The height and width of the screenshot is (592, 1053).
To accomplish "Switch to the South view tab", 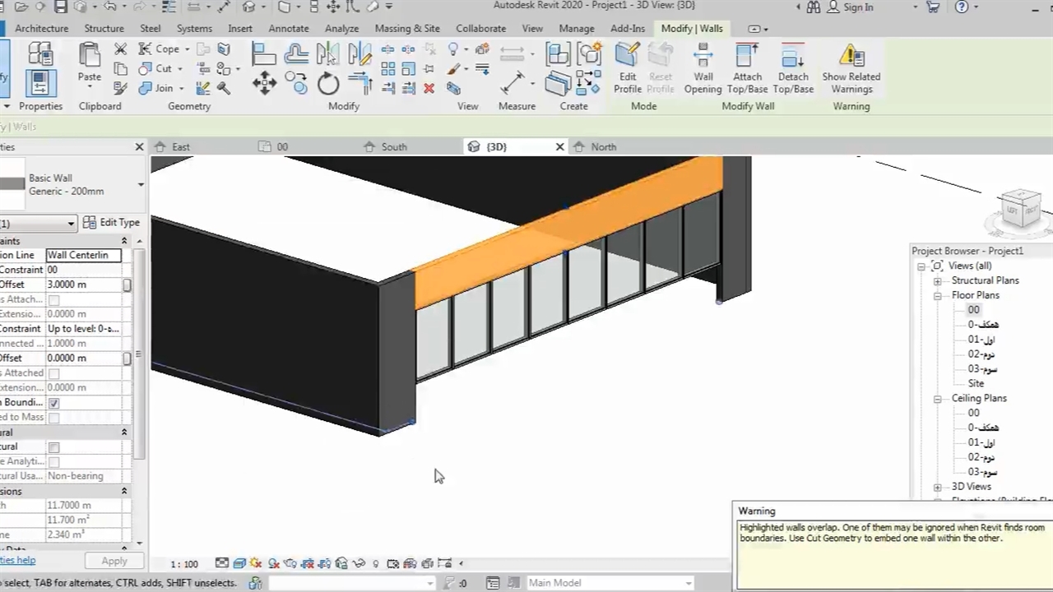I will point(393,146).
